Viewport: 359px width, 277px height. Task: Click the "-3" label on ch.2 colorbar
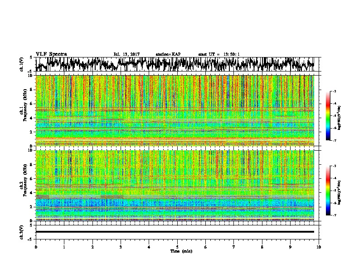coord(334,166)
